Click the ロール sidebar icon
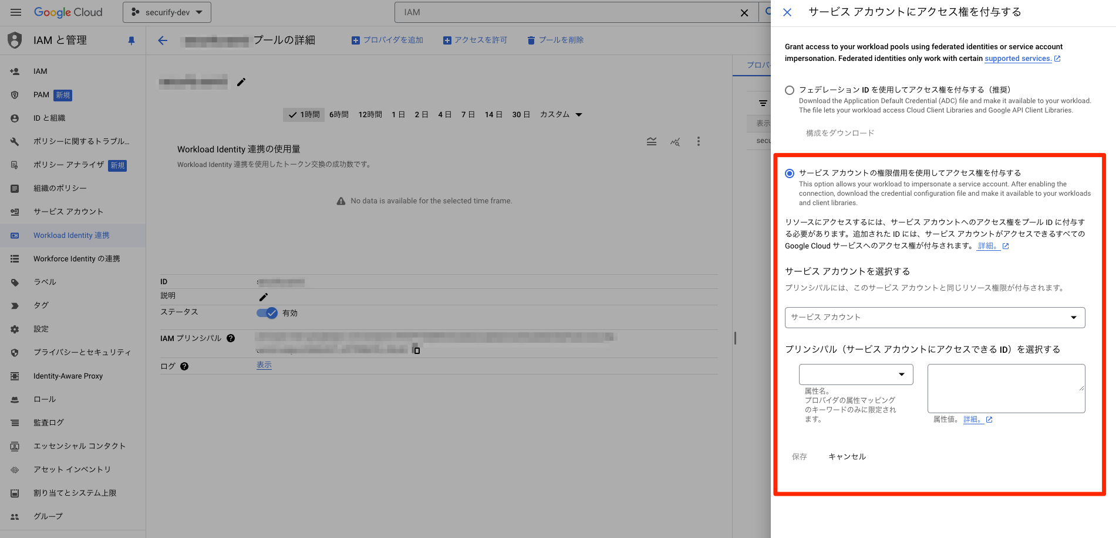1116x538 pixels. coord(15,400)
